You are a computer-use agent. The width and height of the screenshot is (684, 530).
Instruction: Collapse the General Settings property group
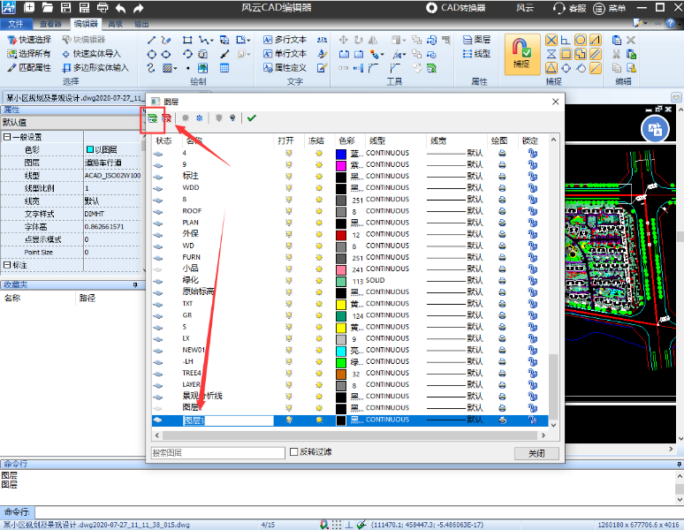click(7, 137)
